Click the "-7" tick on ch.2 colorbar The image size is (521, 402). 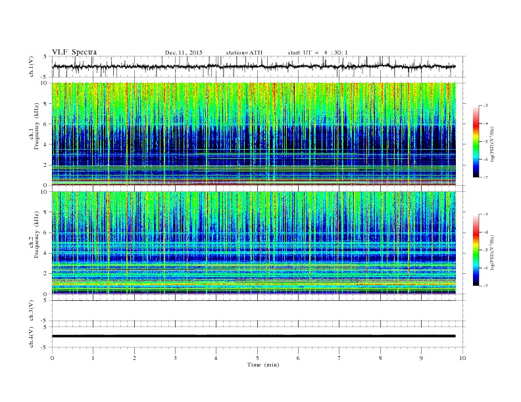point(485,286)
